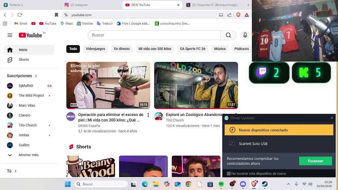Open Marc Vilas channel in sidebar
The image size is (338, 190).
pos(29,106)
